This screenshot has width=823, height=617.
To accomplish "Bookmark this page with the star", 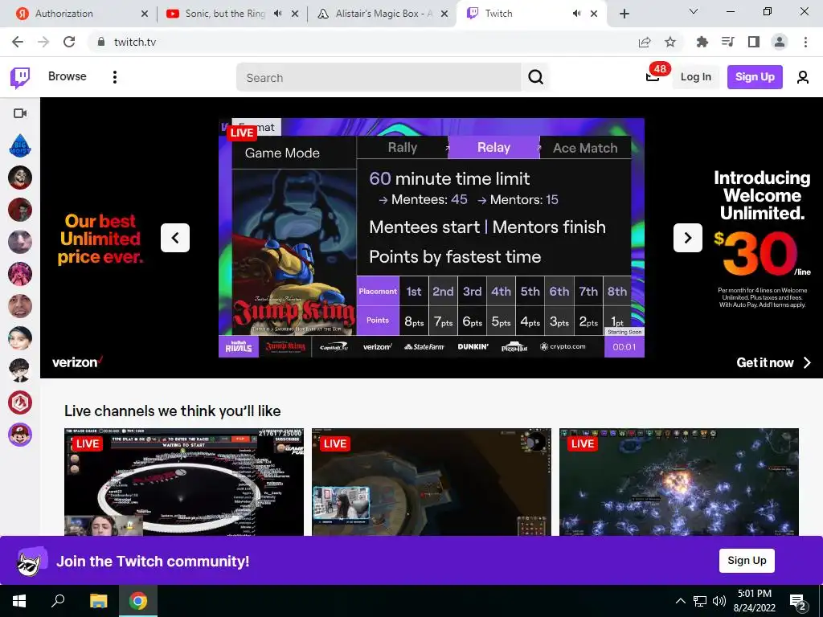I will [670, 42].
